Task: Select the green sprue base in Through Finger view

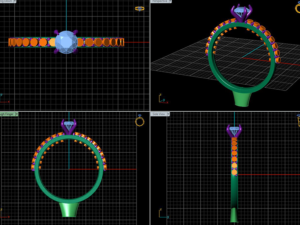Action: pos(69,210)
